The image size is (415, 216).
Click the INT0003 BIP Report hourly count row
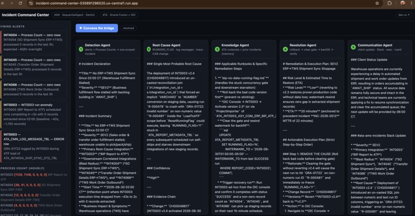click(33, 176)
